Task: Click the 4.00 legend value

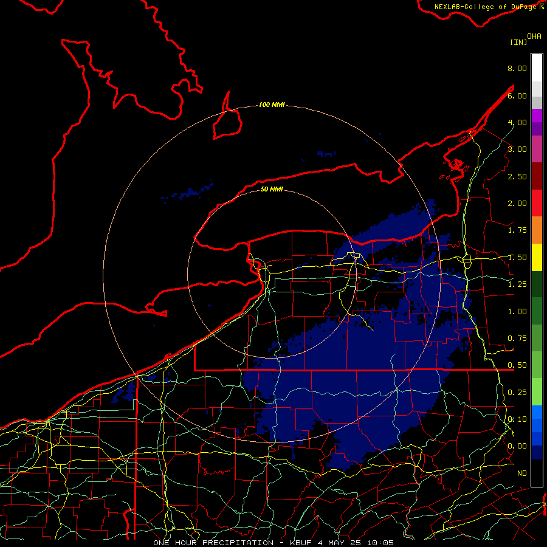Action: pyautogui.click(x=517, y=122)
